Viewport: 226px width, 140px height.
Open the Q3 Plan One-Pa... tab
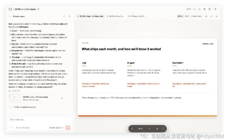pyautogui.click(x=115, y=16)
